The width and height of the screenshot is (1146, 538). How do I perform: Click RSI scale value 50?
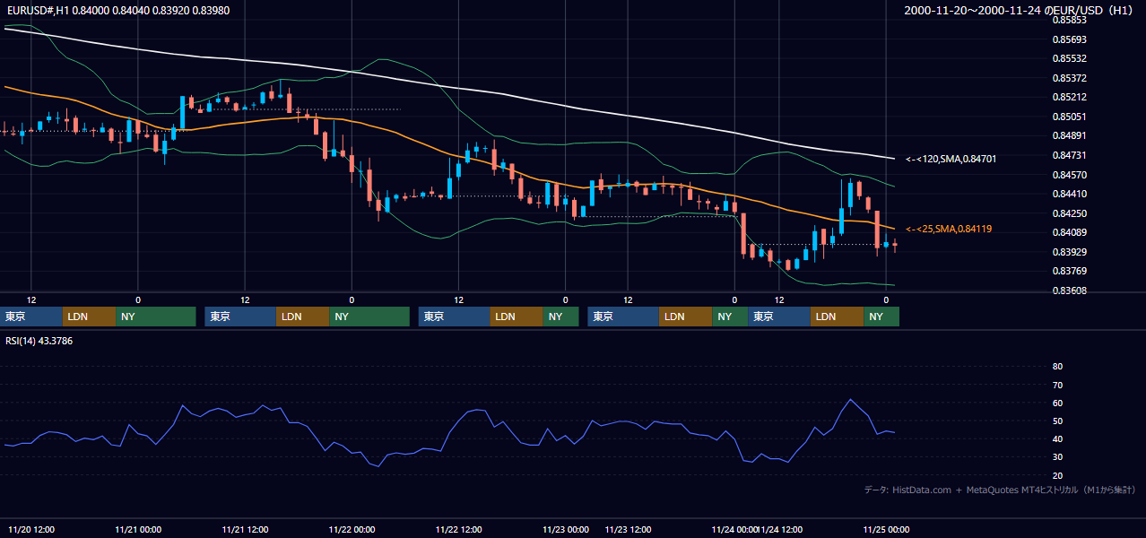[x=1057, y=421]
